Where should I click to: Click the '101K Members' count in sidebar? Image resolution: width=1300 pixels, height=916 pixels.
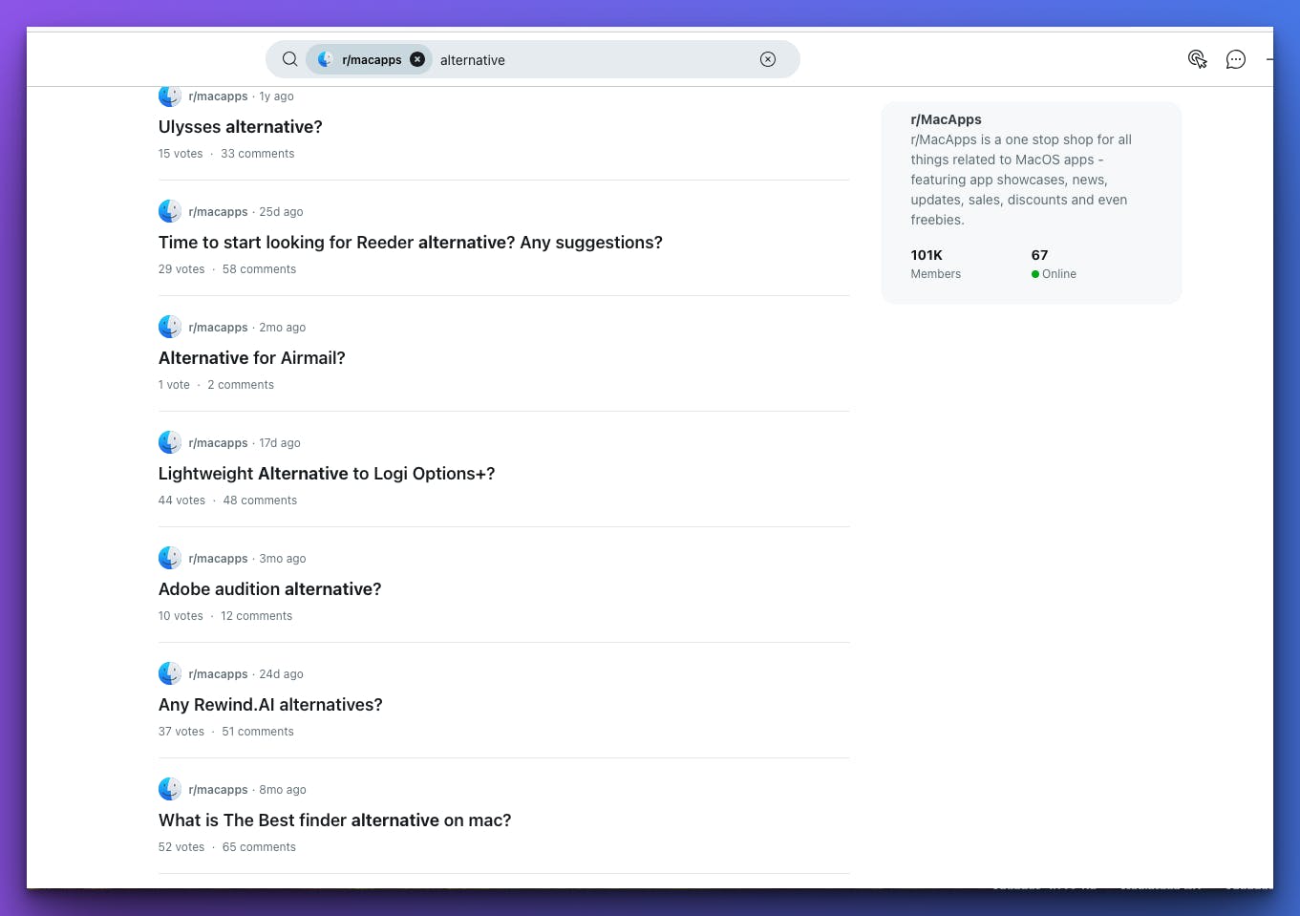(x=936, y=264)
